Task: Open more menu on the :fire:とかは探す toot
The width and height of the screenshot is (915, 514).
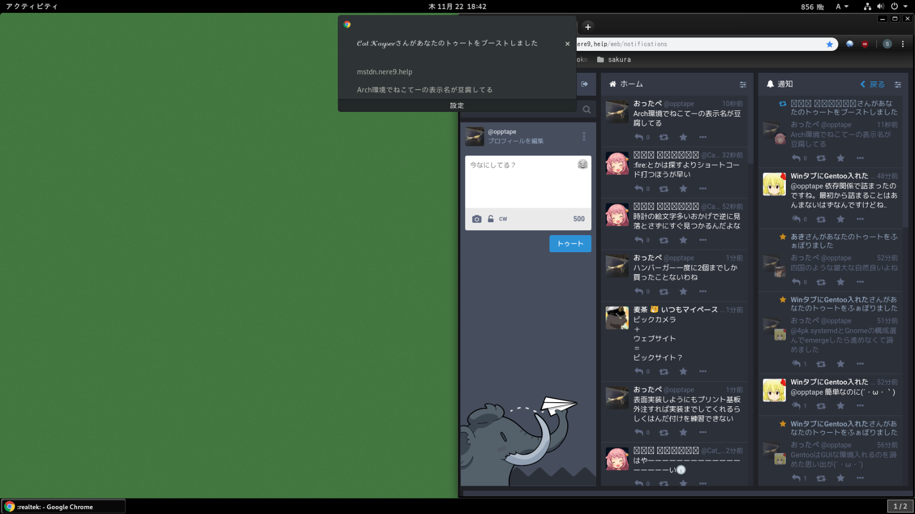Action: pos(703,188)
